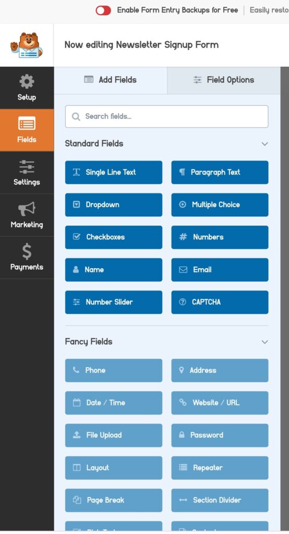Select the Fields panel icon
Screen dimensions: 289x534
[27, 130]
